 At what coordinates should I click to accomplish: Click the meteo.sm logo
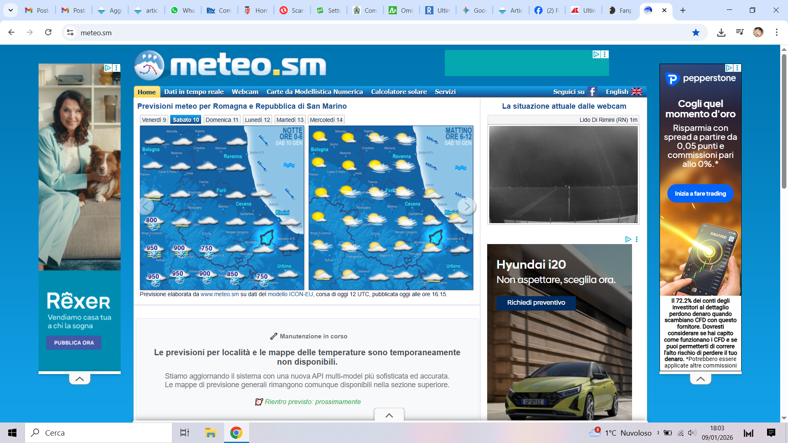[231, 66]
